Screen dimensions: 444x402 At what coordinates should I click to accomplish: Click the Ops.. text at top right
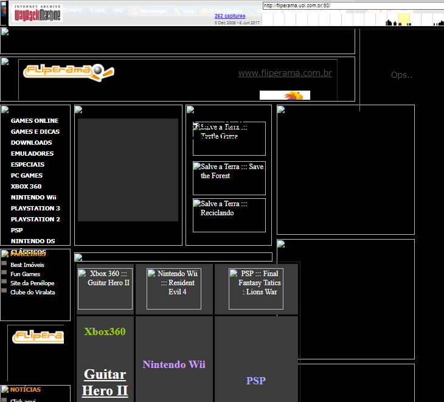401,75
